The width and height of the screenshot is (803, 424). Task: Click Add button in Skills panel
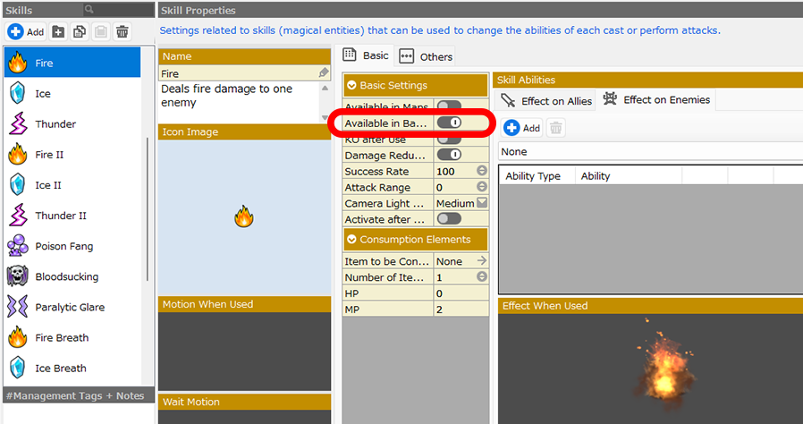26,31
